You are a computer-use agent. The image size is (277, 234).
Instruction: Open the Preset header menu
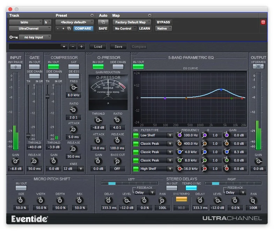point(92,15)
